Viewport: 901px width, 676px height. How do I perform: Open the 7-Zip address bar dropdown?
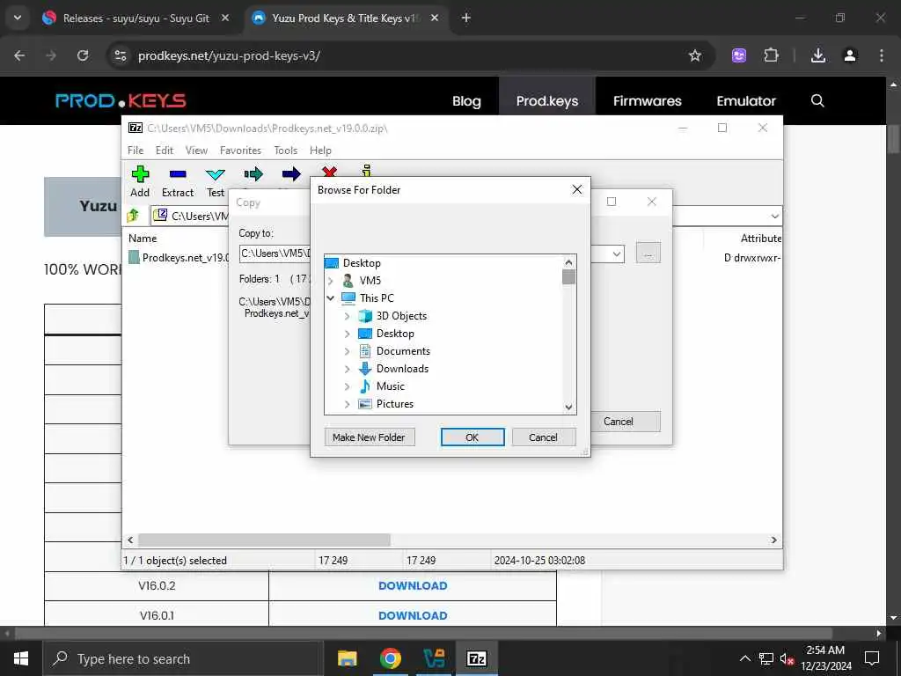774,217
